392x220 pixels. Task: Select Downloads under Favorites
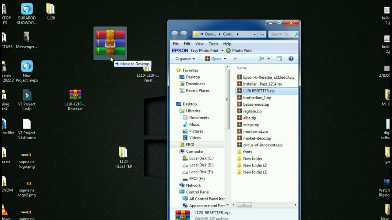pos(192,84)
